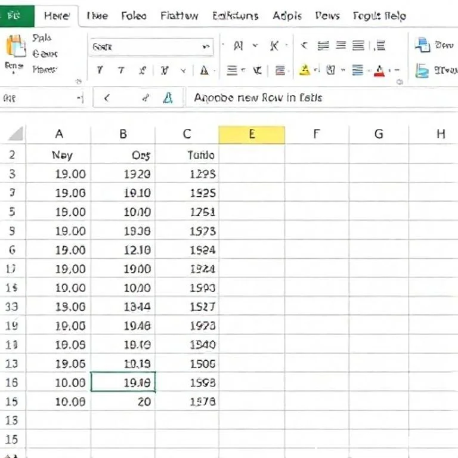Click the first 'Y' icon left of 'T'
The height and width of the screenshot is (458, 458).
click(100, 70)
